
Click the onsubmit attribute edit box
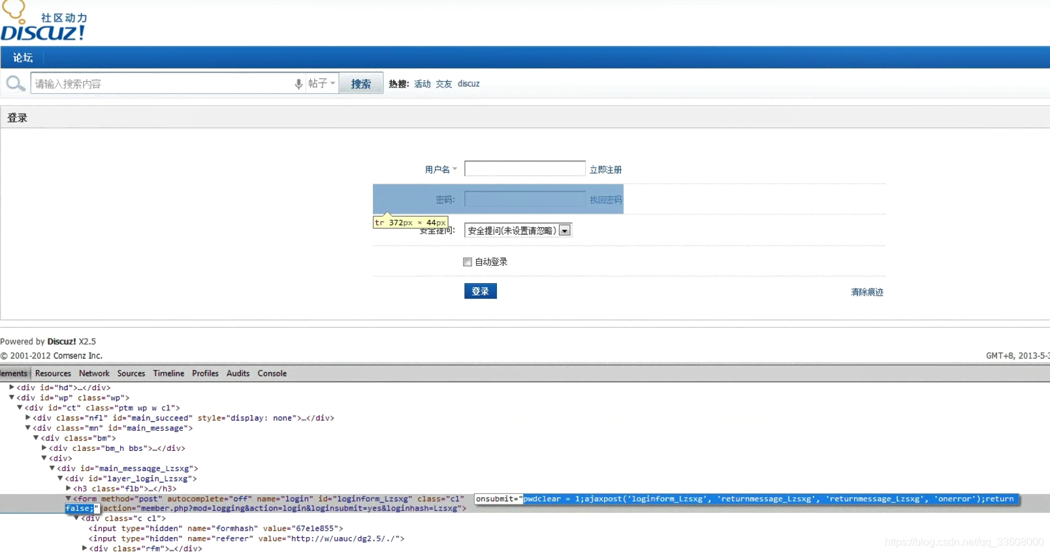pos(746,499)
